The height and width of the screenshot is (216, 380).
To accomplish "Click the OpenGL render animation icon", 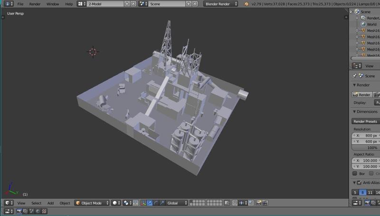I will [x=265, y=203].
